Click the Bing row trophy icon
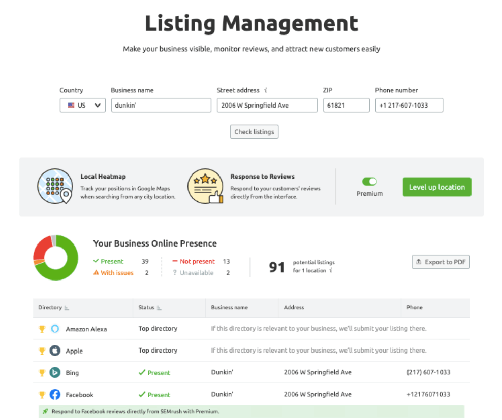 click(42, 373)
